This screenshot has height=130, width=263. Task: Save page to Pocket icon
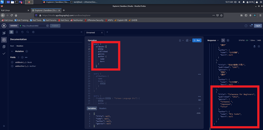(x=217, y=15)
